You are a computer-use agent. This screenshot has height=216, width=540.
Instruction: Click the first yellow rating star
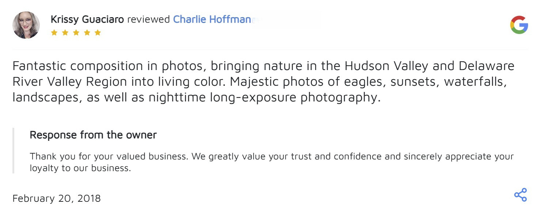click(x=54, y=33)
